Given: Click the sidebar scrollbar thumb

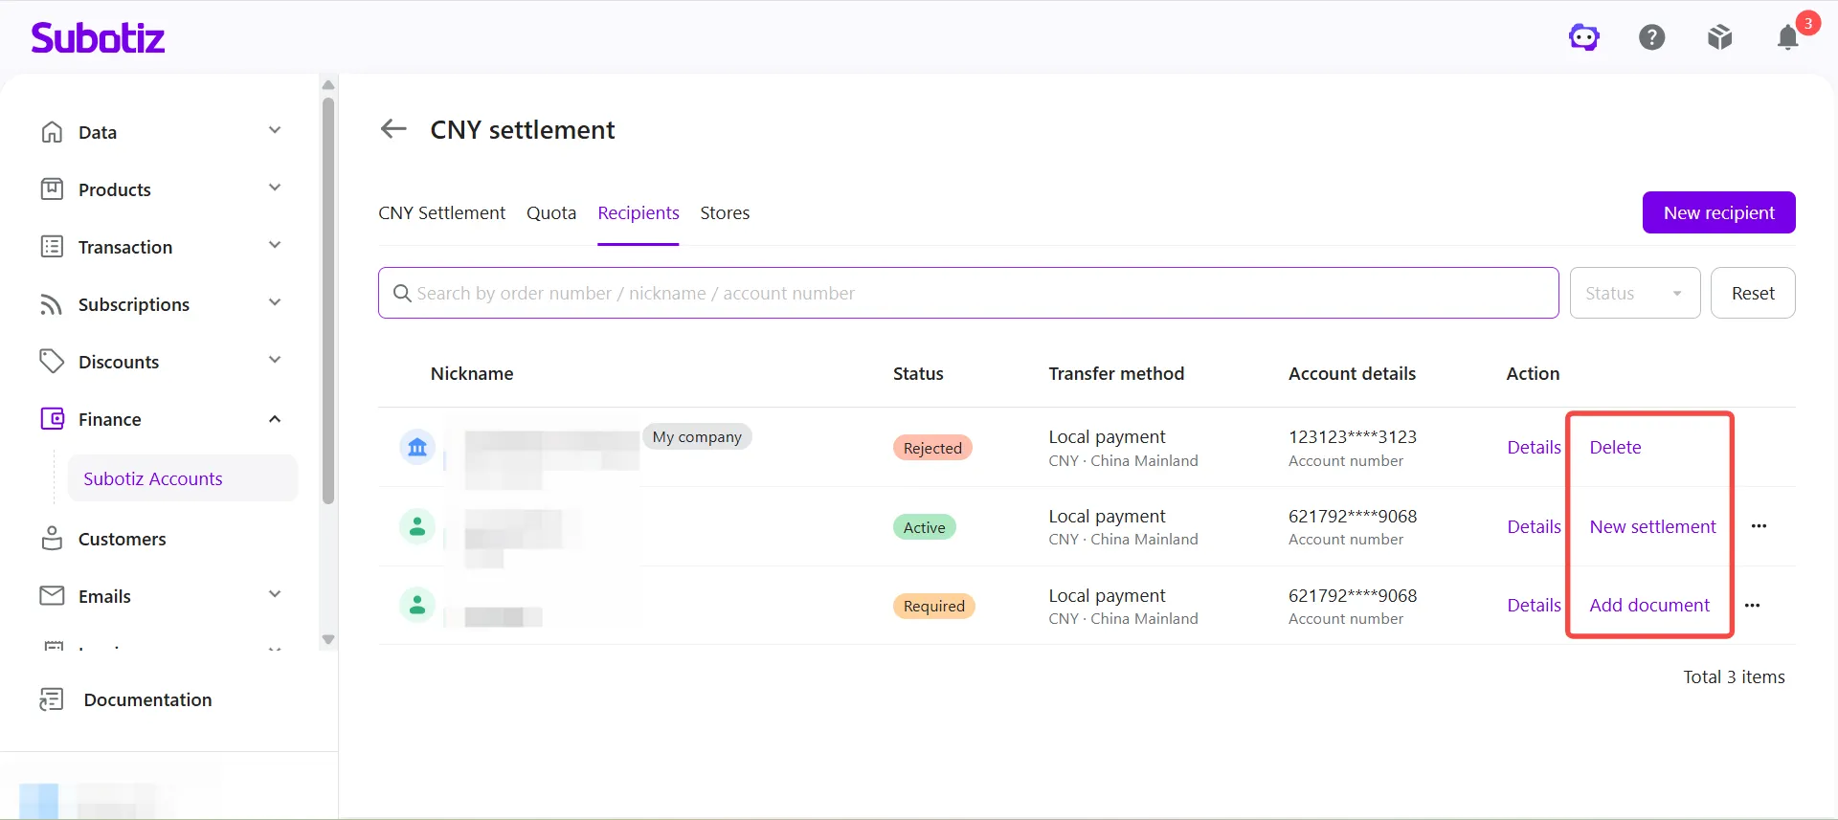Looking at the screenshot, I should [328, 300].
